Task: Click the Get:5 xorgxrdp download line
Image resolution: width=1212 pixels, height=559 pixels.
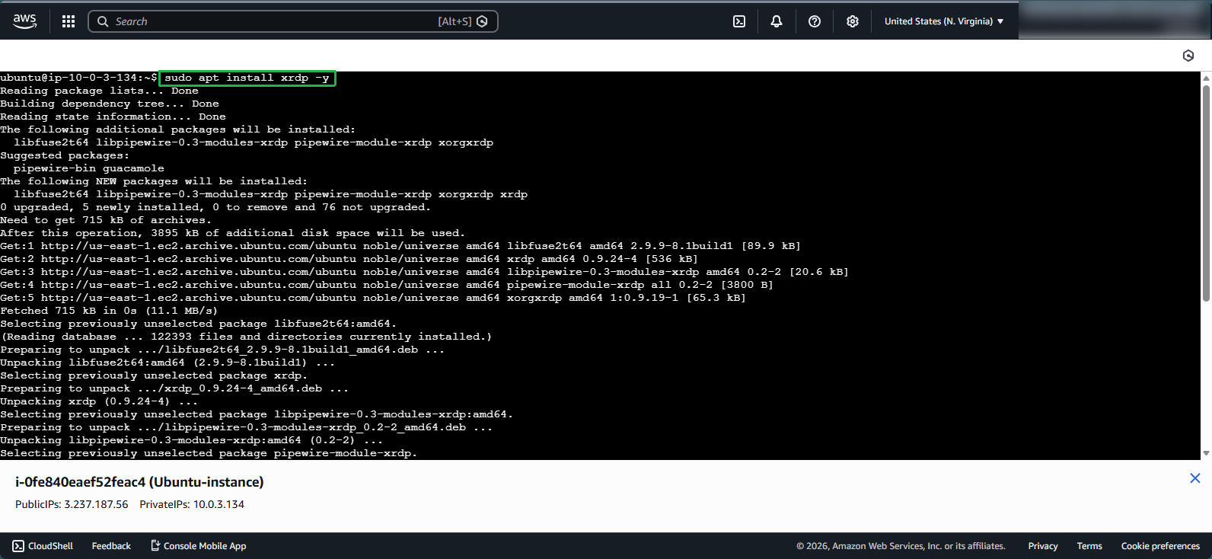Action: 373,298
